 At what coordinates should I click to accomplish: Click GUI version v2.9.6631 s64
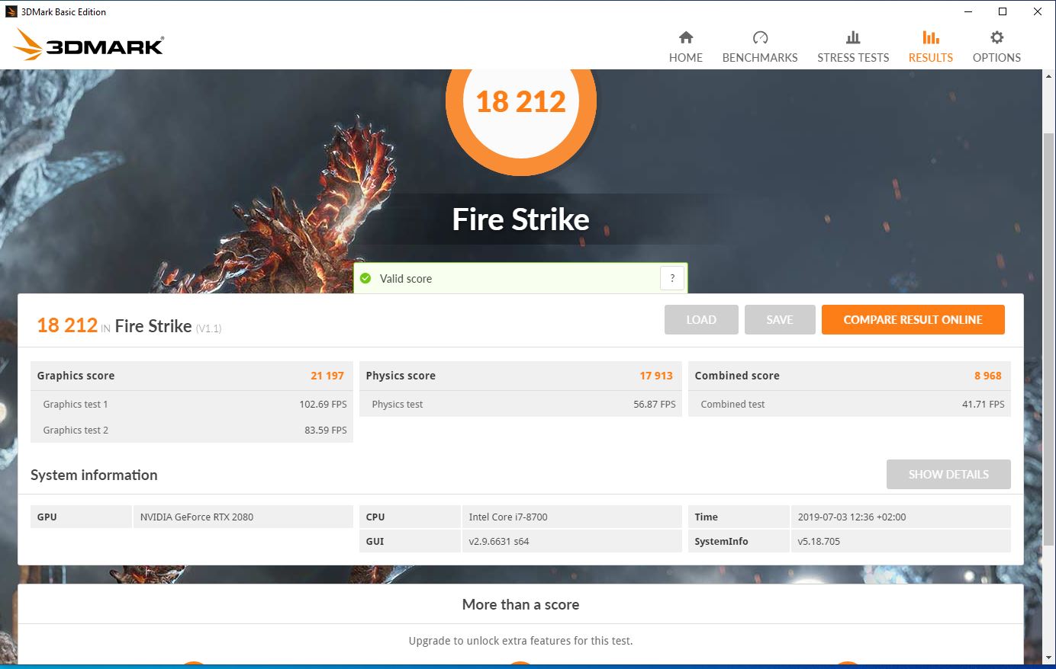tap(499, 541)
